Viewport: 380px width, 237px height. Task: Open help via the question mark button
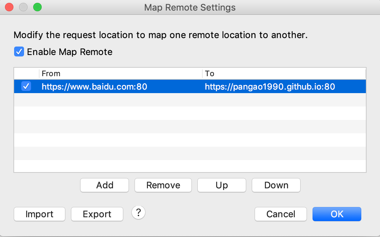tap(138, 213)
